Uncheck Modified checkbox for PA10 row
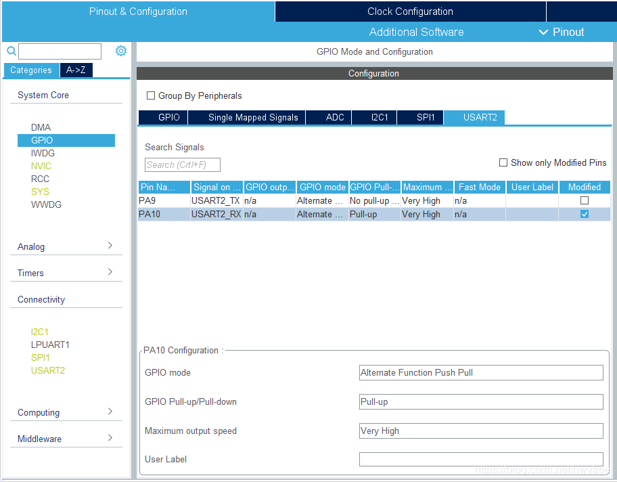This screenshot has height=482, width=617. [x=585, y=214]
